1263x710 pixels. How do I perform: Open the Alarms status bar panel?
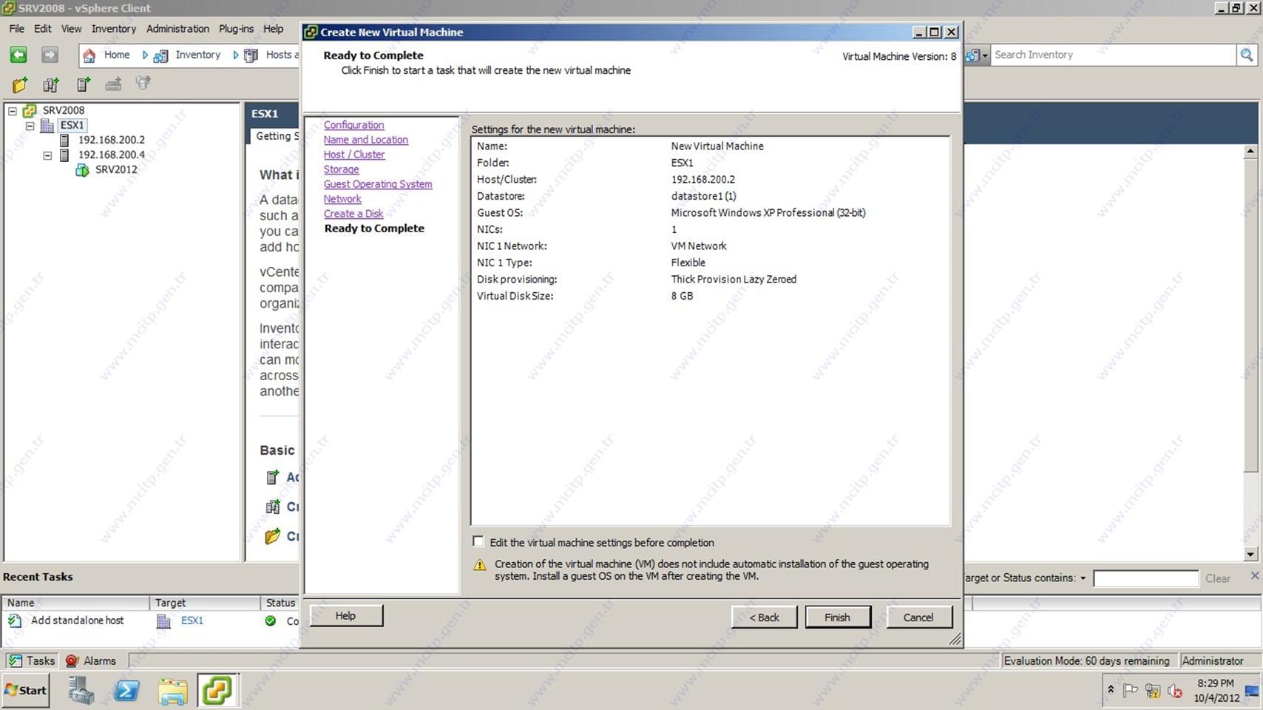point(91,660)
